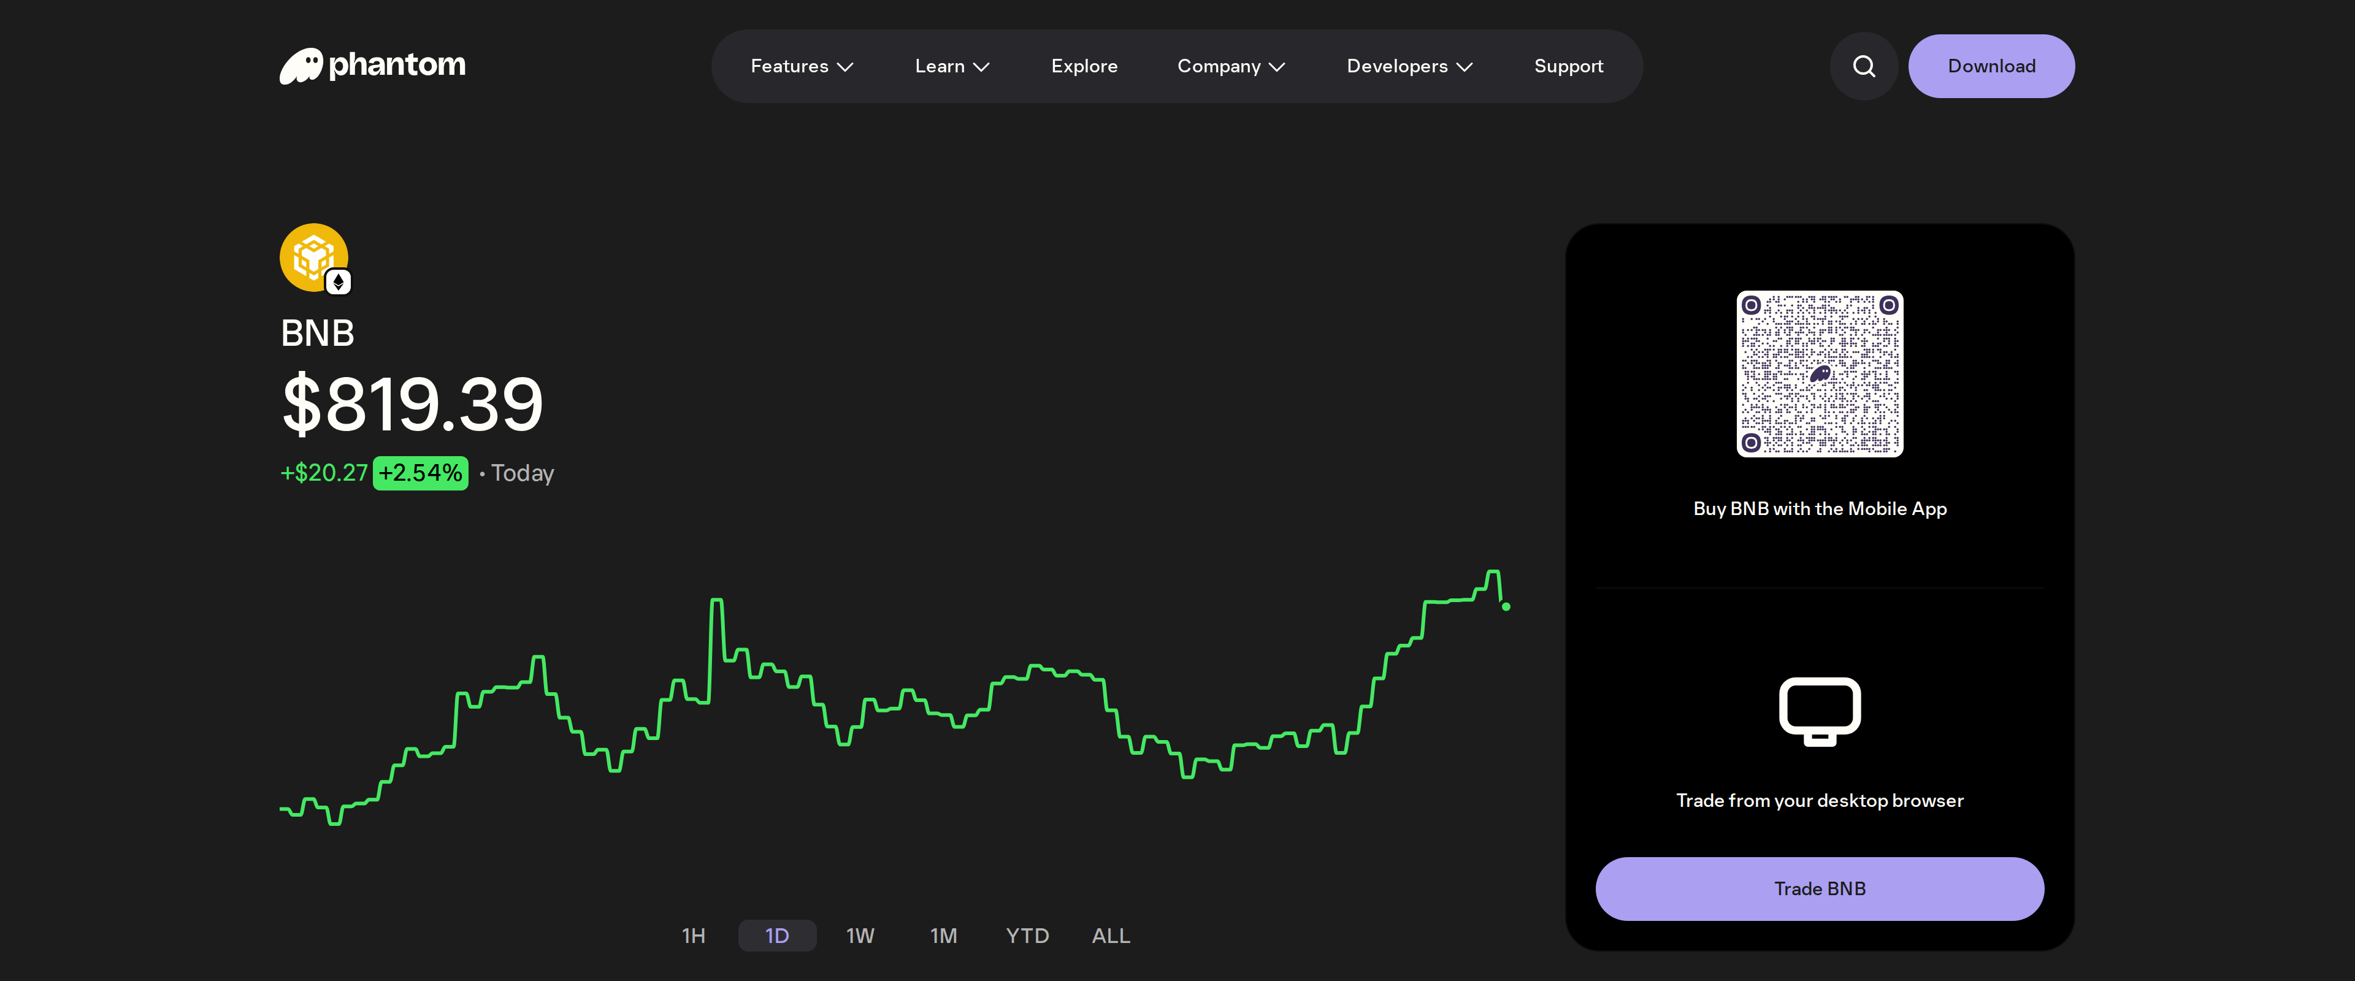Image resolution: width=2355 pixels, height=981 pixels.
Task: Click the QR code for mobile app
Action: (1819, 373)
